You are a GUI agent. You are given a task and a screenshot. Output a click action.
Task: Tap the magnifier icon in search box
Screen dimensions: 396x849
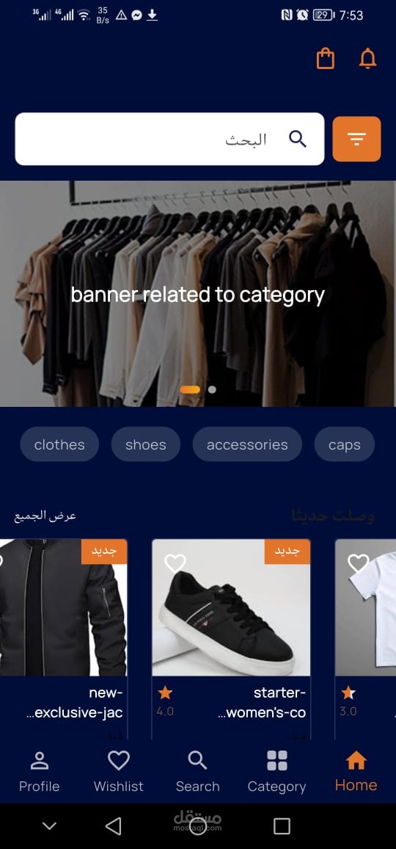tap(298, 139)
